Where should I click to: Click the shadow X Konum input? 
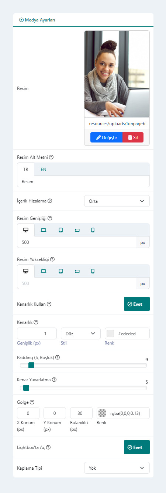28,413
